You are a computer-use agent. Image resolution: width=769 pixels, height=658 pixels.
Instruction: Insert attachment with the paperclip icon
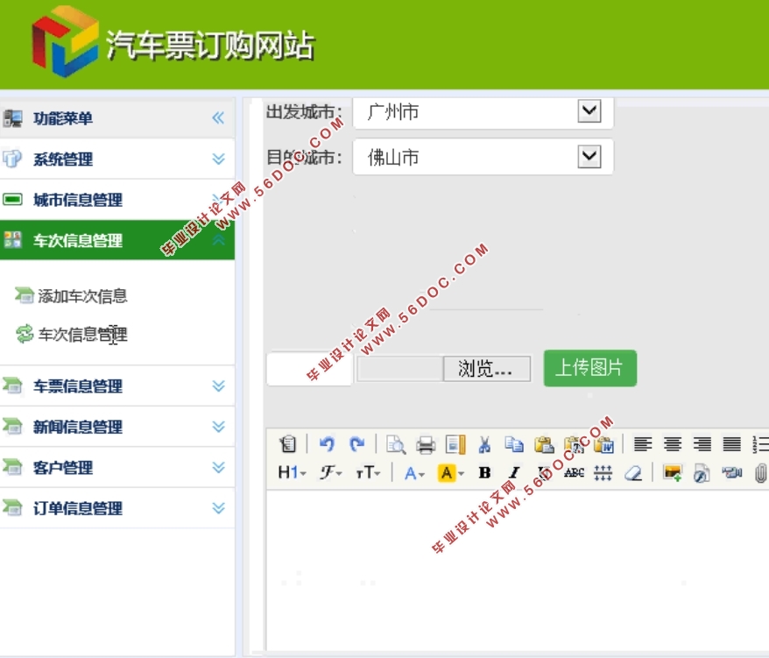[760, 473]
